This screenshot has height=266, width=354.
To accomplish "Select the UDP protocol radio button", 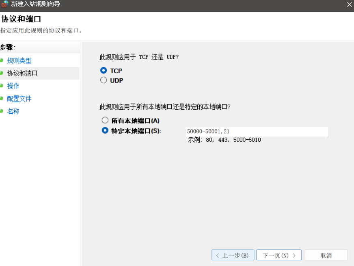I will (x=104, y=80).
